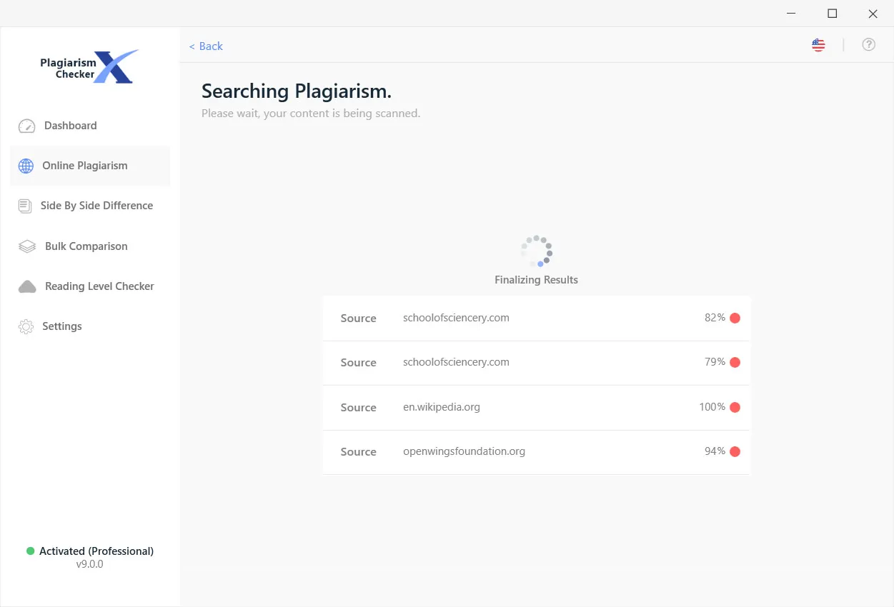Click the green Activated status dot
Screen dimensions: 894x607
(30, 551)
